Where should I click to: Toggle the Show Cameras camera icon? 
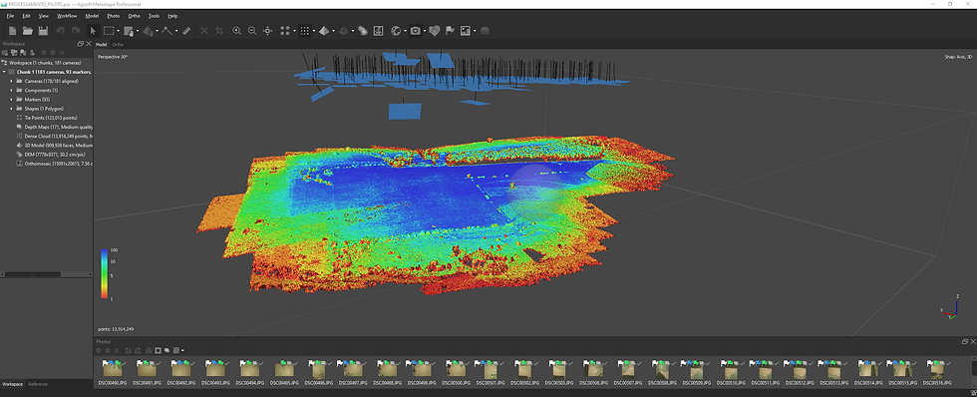[415, 31]
